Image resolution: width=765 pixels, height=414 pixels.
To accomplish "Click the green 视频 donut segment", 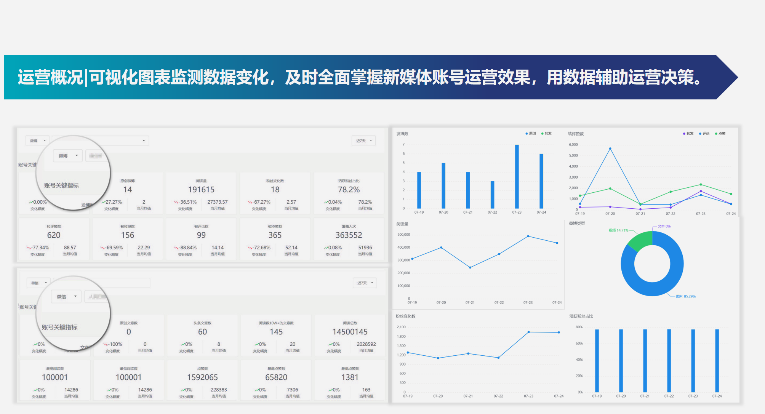I will click(x=640, y=241).
